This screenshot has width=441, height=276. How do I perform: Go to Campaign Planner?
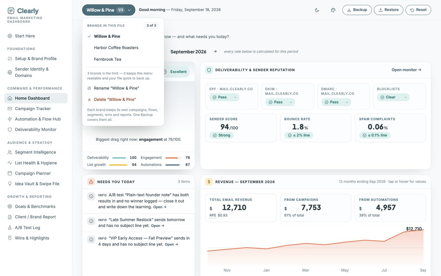point(36,173)
